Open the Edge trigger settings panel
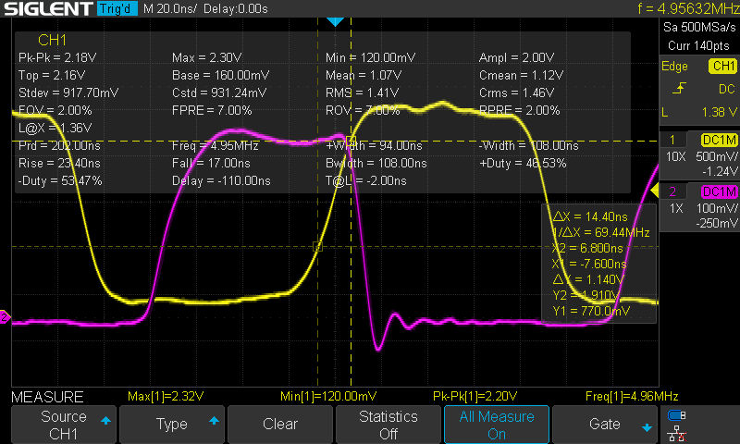Image resolution: width=740 pixels, height=444 pixels. [x=698, y=88]
